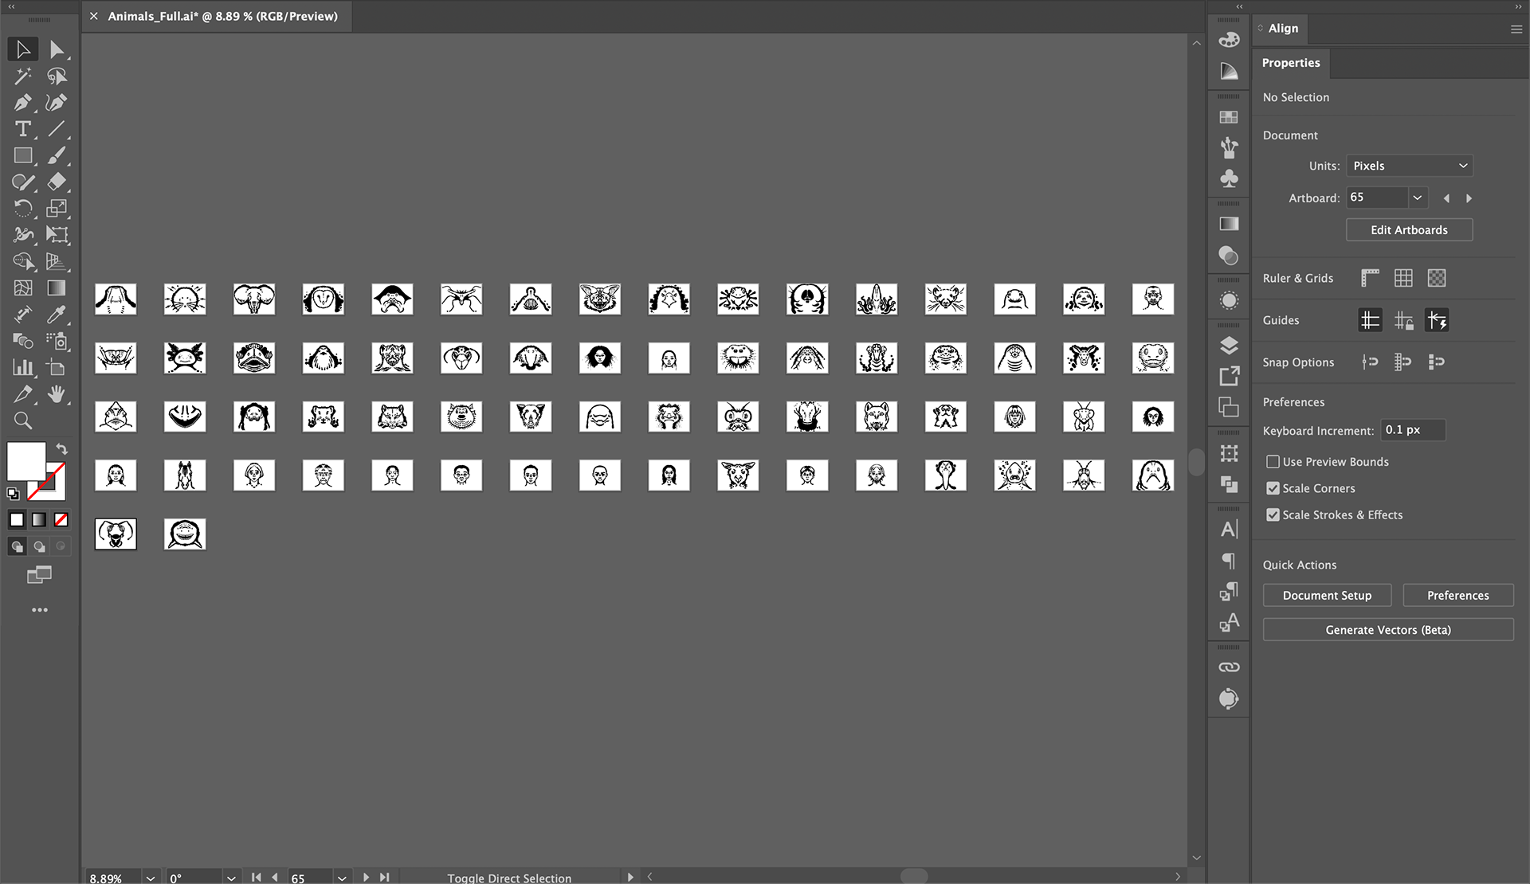Show the rulers icon in Ruler & Grids
1530x884 pixels.
(1370, 278)
